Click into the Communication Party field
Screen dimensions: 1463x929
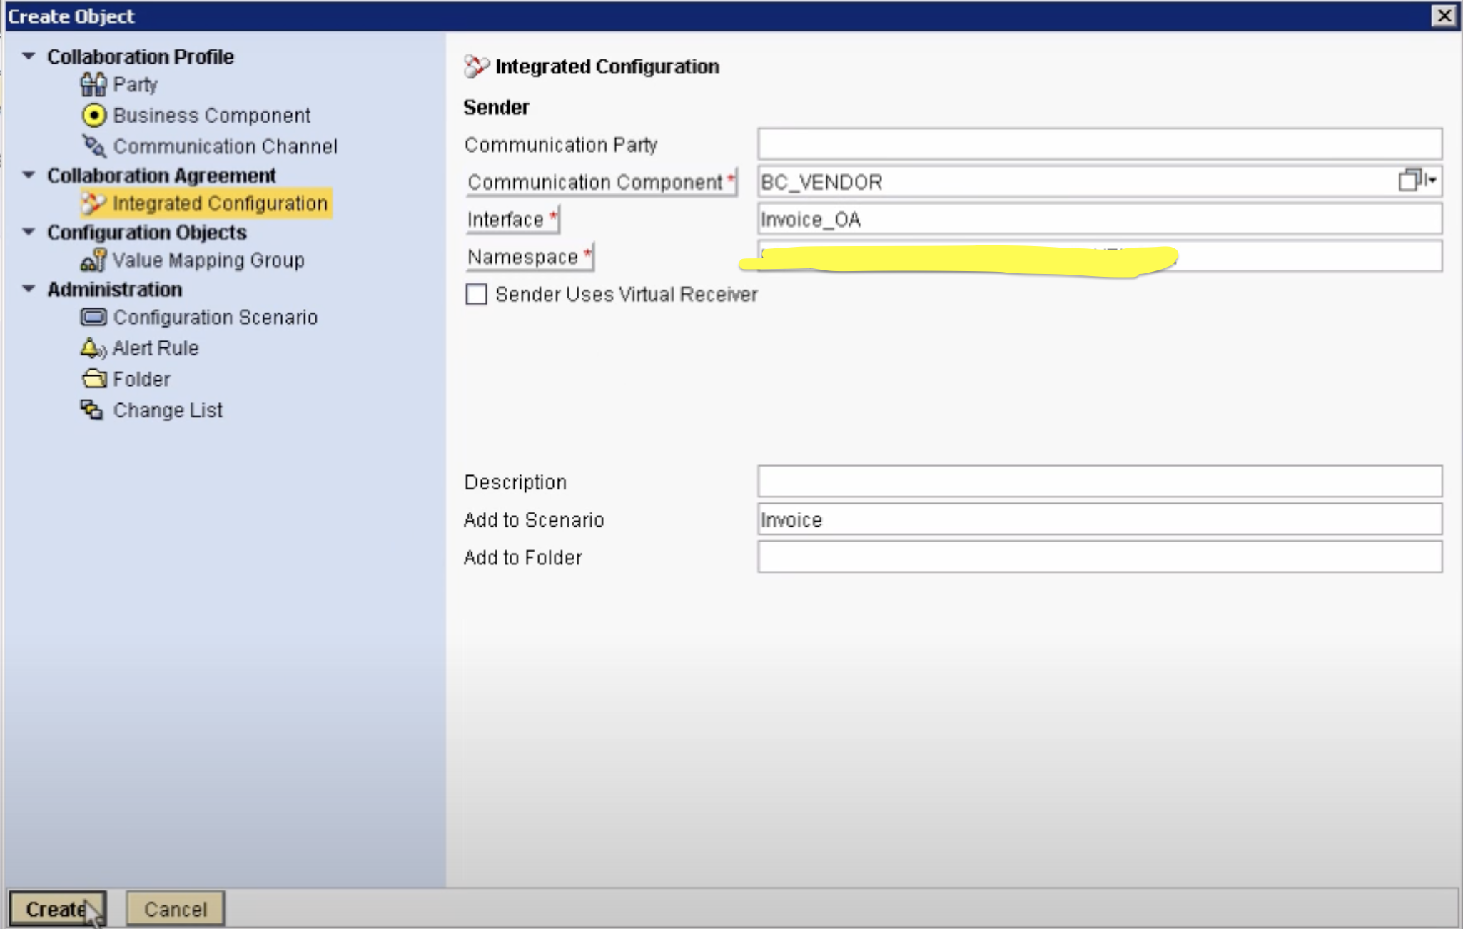1099,144
